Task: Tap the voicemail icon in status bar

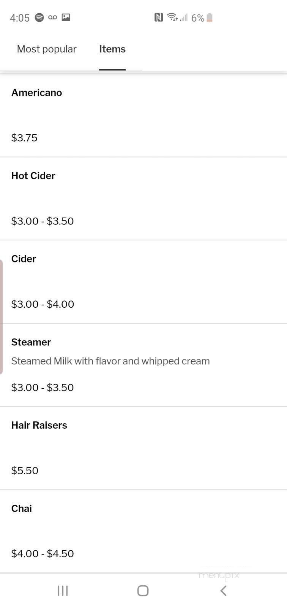Action: coord(52,17)
